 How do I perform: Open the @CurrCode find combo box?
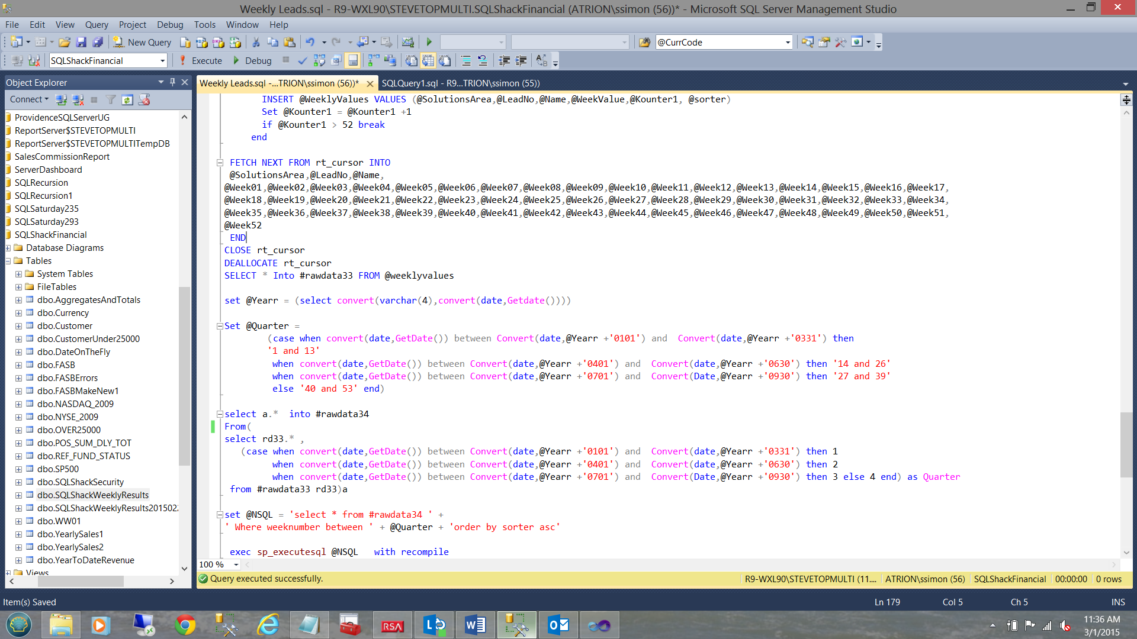click(x=788, y=42)
